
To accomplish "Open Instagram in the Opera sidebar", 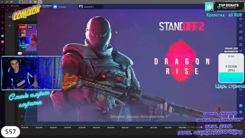I will point(3,42).
